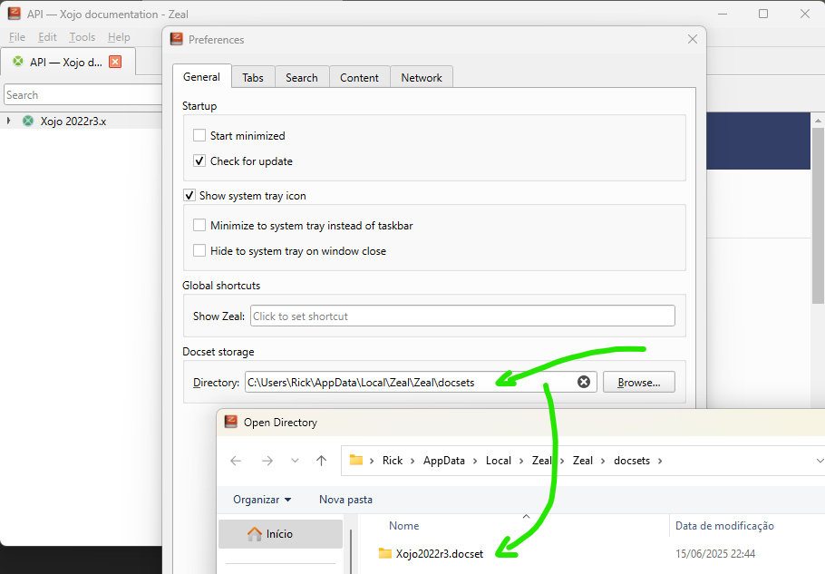
Task: Open recent locations dropdown in Open Directory
Action: pyautogui.click(x=295, y=461)
